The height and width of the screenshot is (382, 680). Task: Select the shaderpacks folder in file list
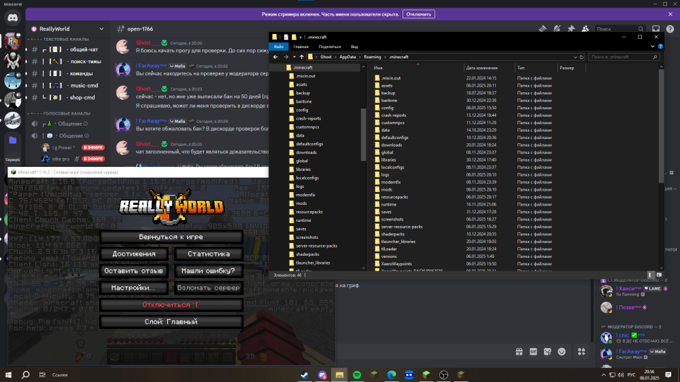coord(393,234)
